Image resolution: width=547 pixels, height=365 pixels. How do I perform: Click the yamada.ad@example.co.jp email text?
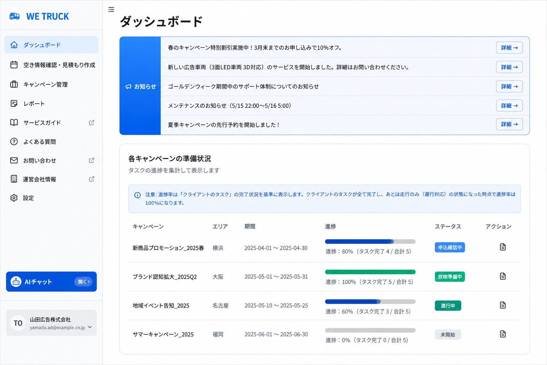[x=57, y=328]
